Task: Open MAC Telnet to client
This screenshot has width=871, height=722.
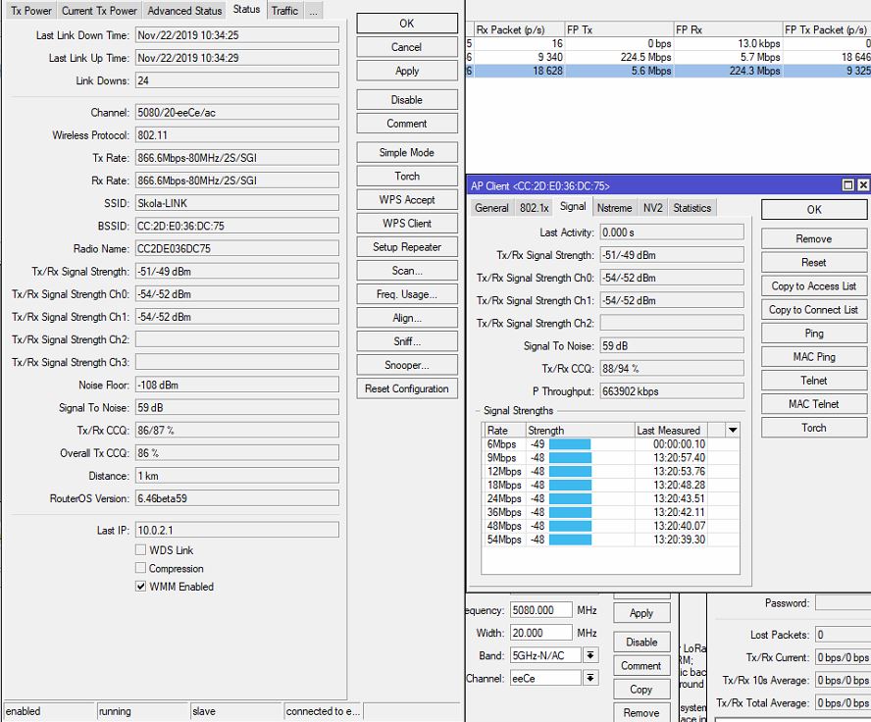Action: pyautogui.click(x=814, y=404)
